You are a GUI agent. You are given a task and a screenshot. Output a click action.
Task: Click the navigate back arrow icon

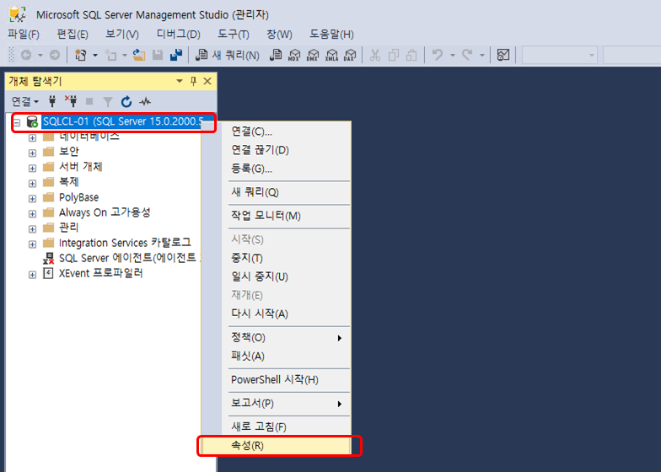pyautogui.click(x=26, y=55)
